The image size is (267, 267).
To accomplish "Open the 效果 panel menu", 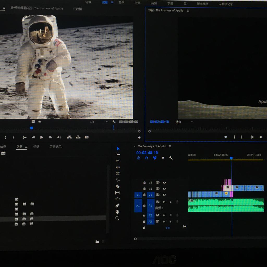I will point(26,147).
